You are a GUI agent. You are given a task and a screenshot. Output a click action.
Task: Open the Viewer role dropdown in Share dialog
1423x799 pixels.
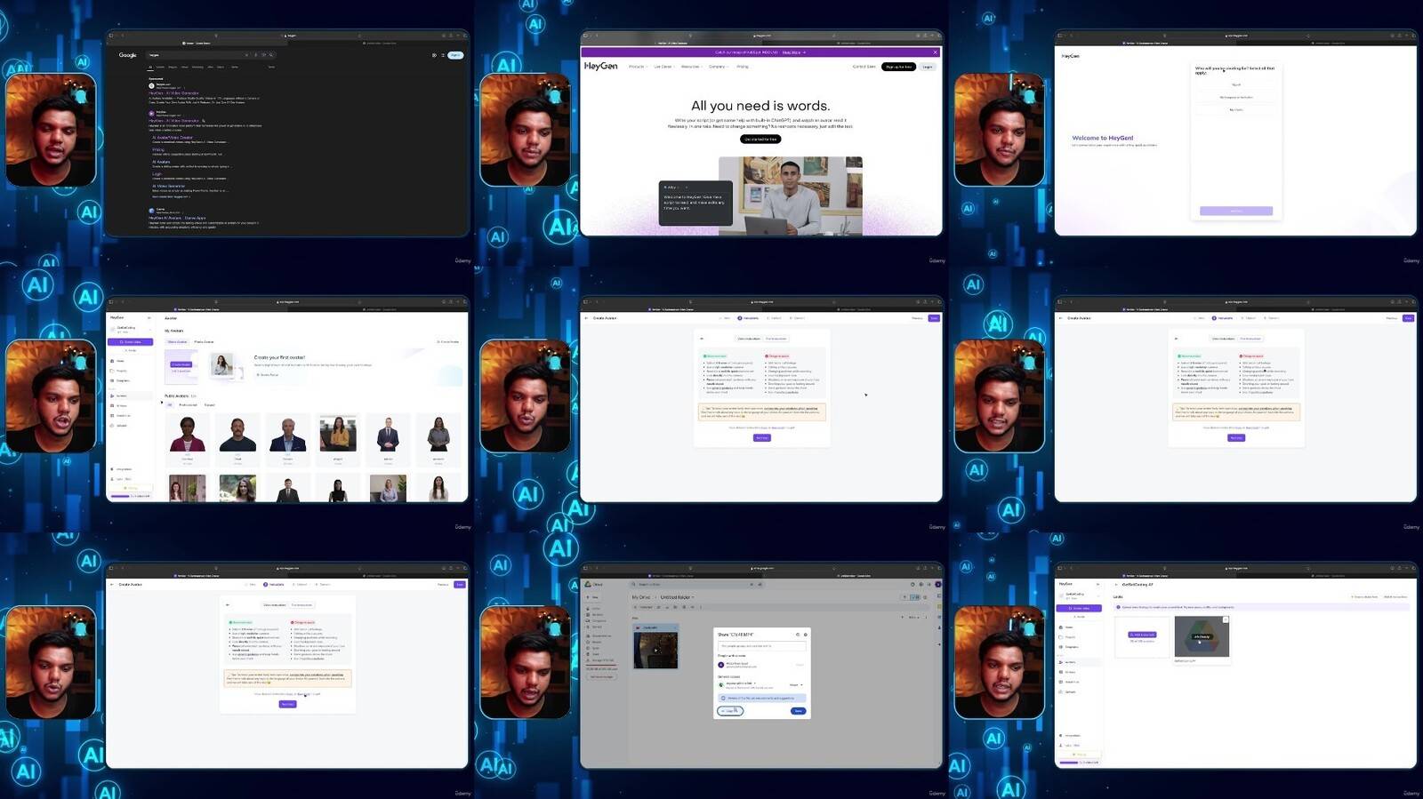tap(796, 685)
